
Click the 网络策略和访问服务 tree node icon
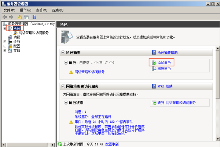pos(15,33)
